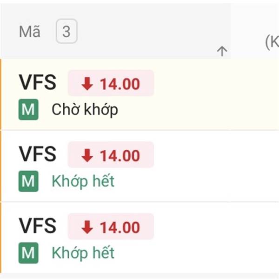Click the red down arrow in the top row's price badge
This screenshot has width=279, height=279.
point(87,84)
